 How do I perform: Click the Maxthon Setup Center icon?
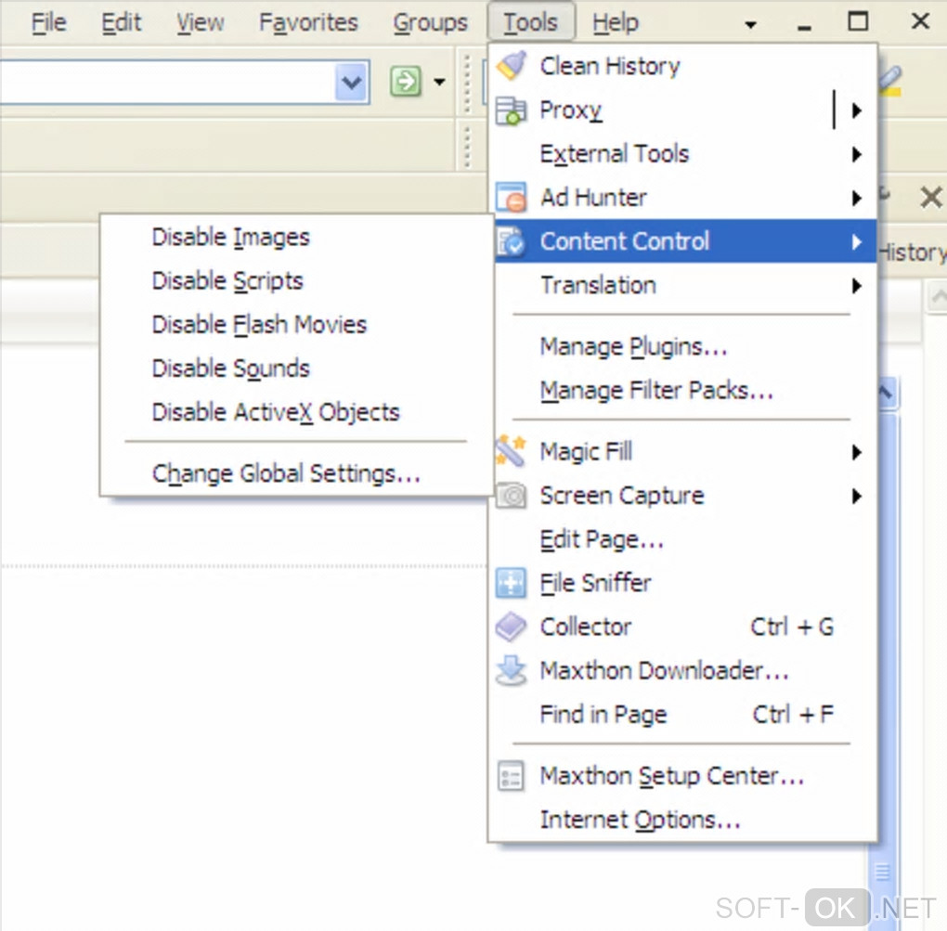[x=511, y=776]
